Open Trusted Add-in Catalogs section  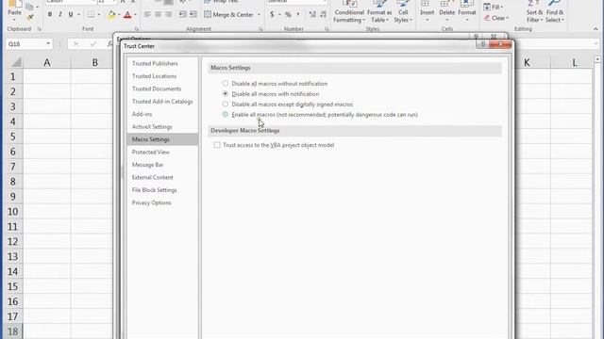click(162, 102)
